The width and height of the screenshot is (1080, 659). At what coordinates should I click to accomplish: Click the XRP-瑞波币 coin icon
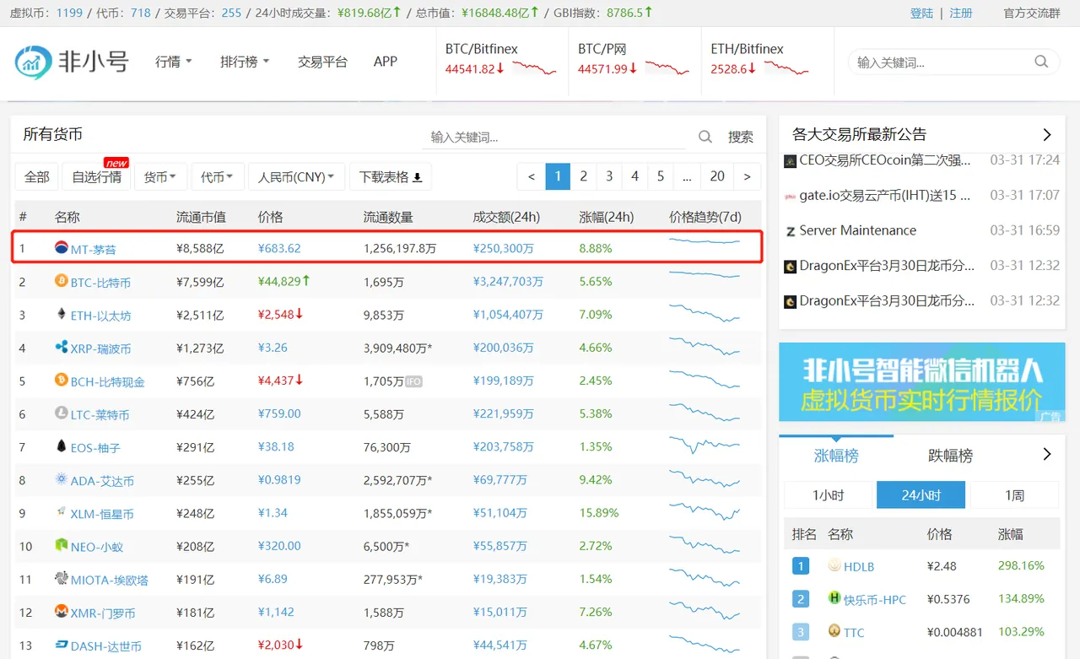coord(61,347)
